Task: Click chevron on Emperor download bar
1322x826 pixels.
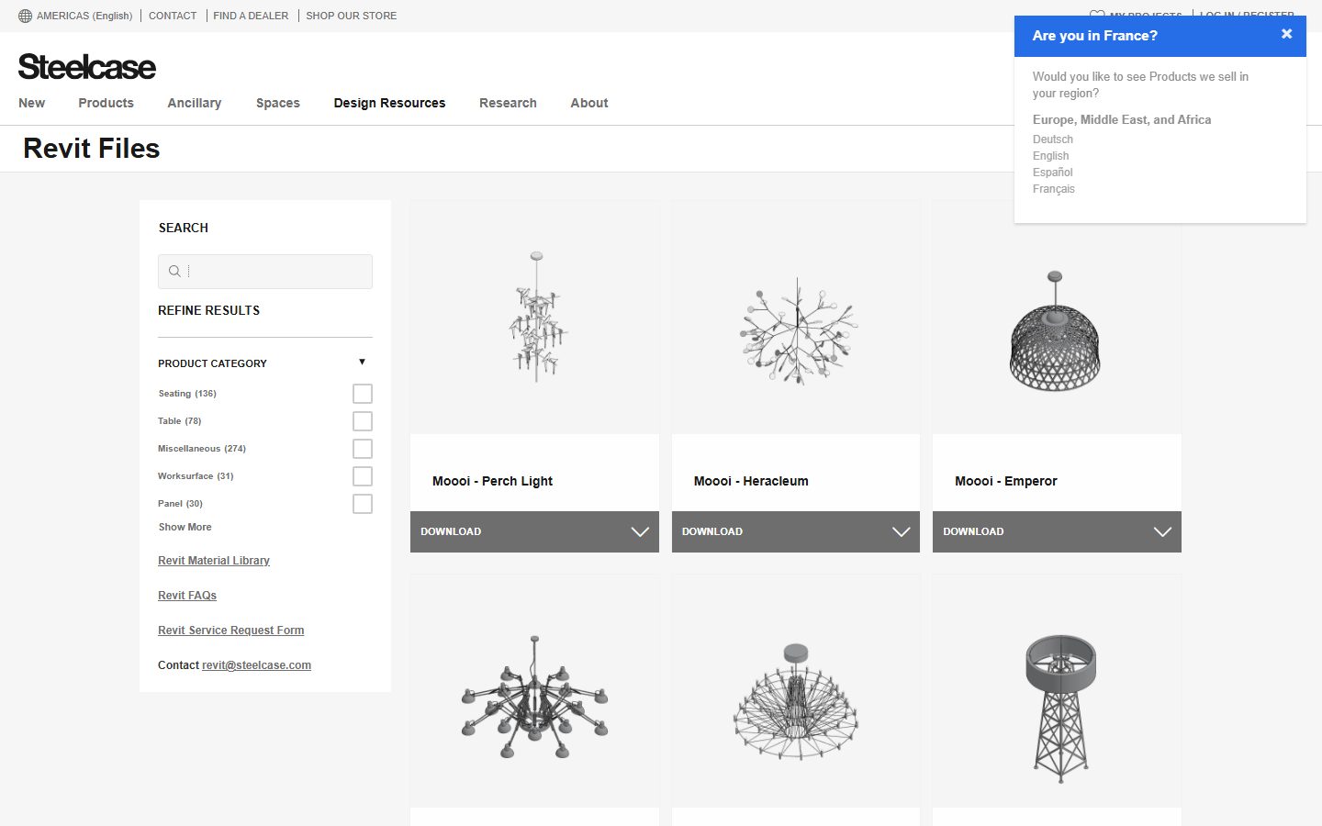Action: [1162, 531]
